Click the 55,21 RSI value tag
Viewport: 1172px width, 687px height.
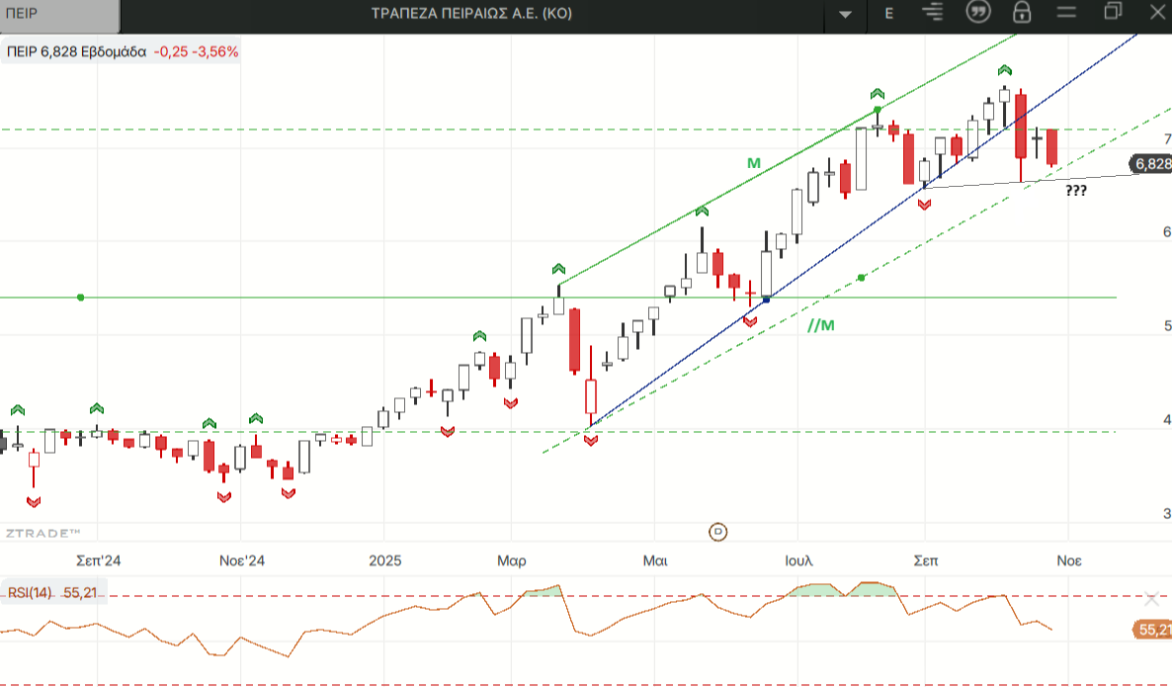(x=1152, y=630)
